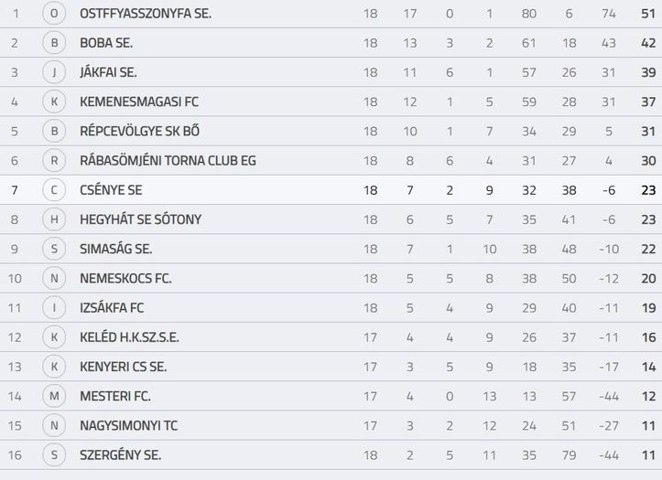
Task: Select the R badge icon for Rábasömjéni Torna Club
Action: click(54, 161)
